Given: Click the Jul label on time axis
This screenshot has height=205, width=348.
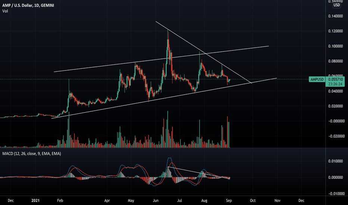Looking at the screenshot, I should (179, 201).
